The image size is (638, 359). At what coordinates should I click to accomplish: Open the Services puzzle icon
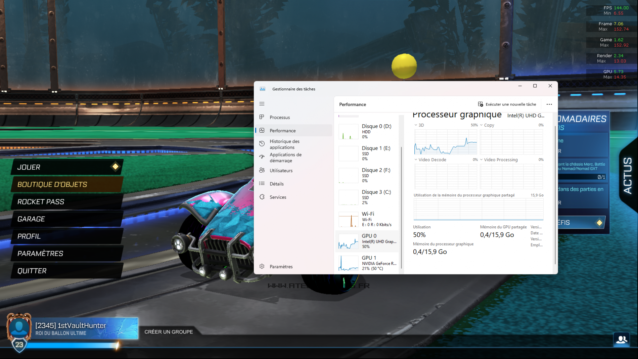(x=262, y=197)
